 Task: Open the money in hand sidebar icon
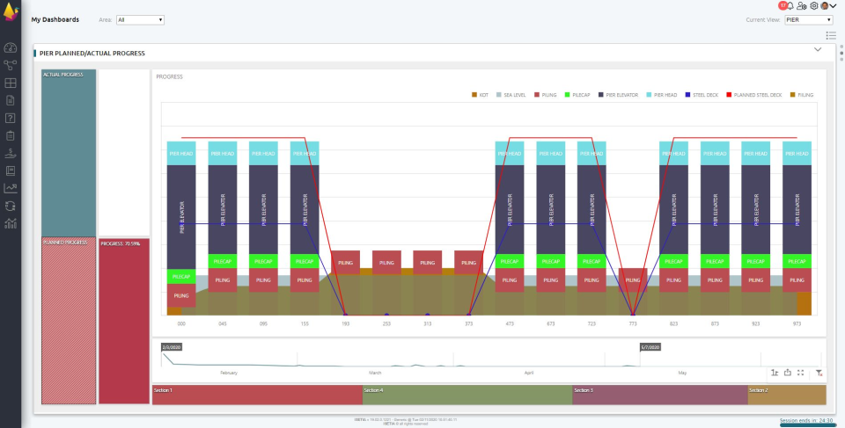11,154
